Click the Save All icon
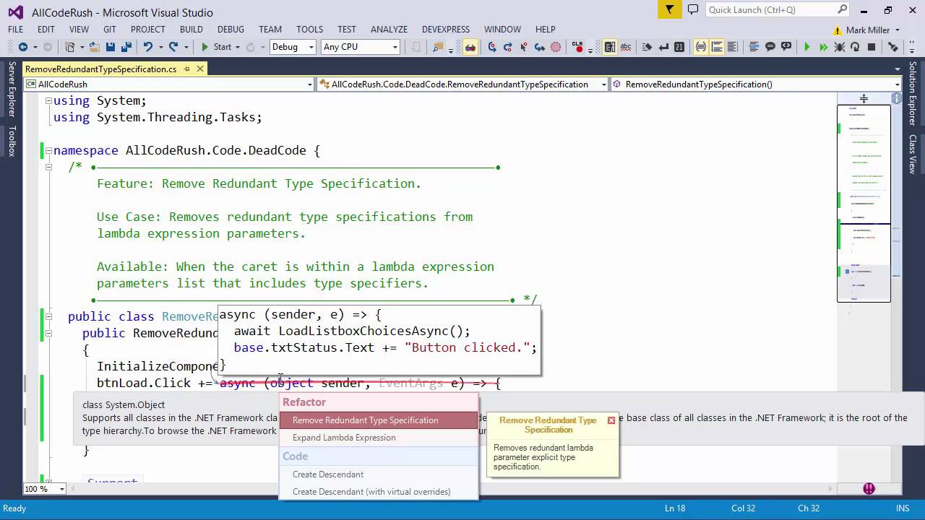Screen dimensions: 925x520 tap(126, 47)
